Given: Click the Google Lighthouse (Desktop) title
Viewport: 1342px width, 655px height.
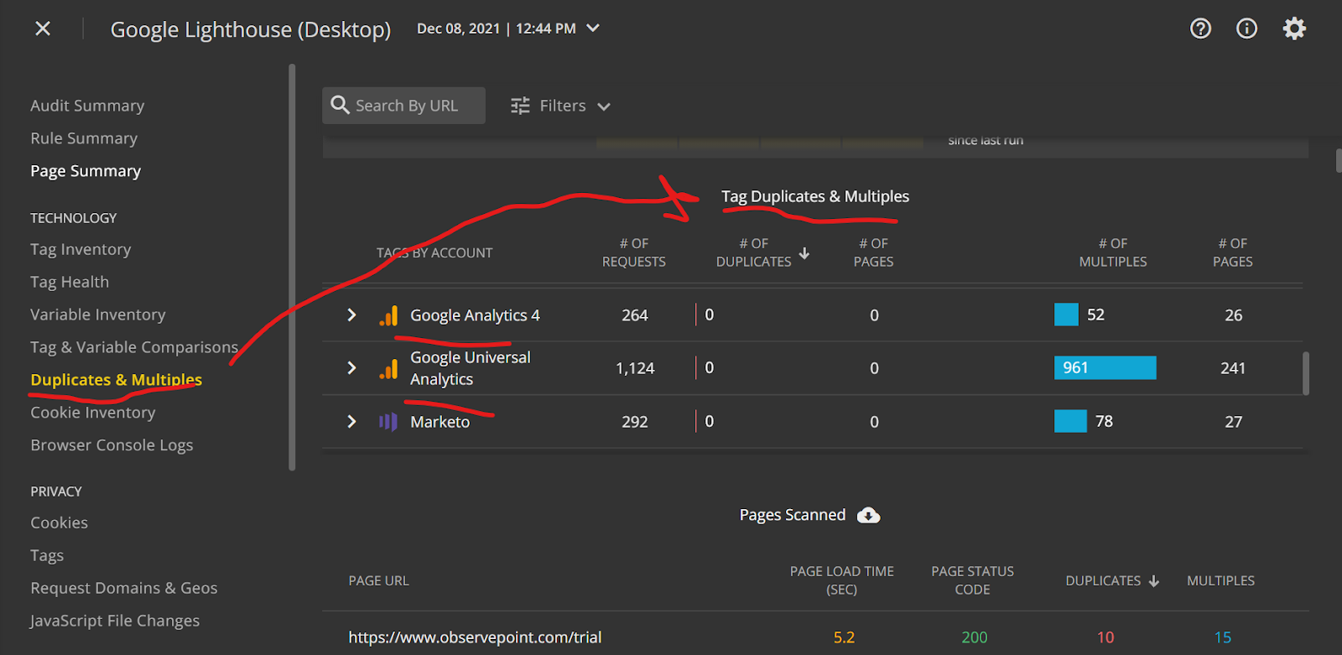Looking at the screenshot, I should click(251, 29).
